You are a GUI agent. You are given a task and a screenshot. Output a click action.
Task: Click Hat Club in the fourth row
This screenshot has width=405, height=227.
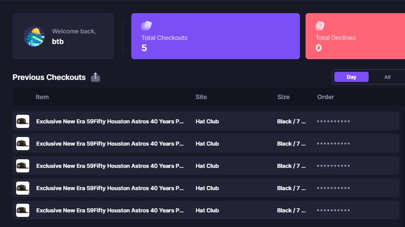tap(207, 188)
